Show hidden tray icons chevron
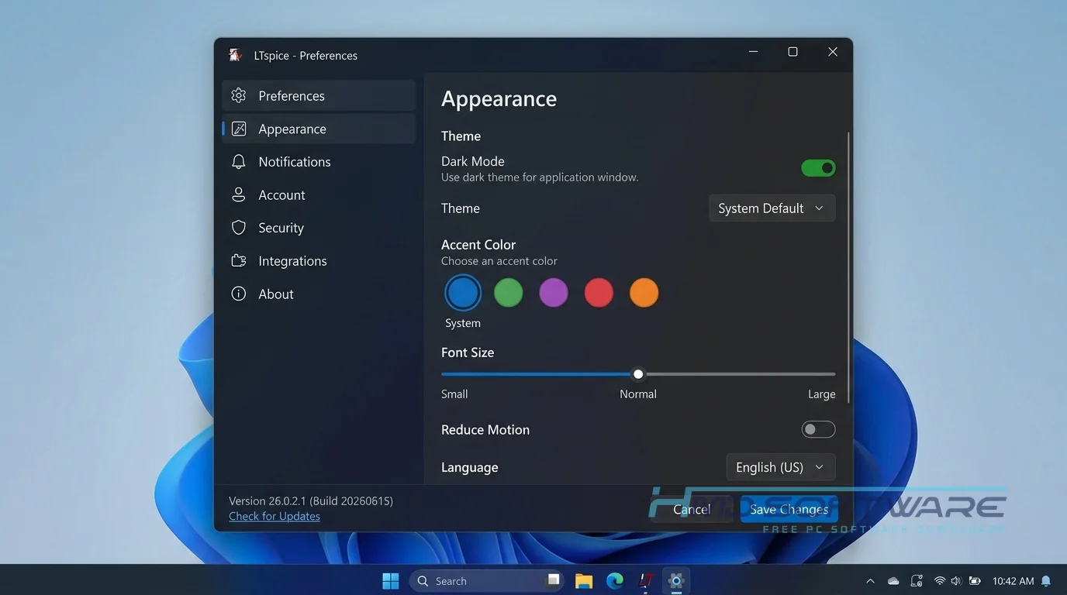This screenshot has height=595, width=1067. coord(870,581)
